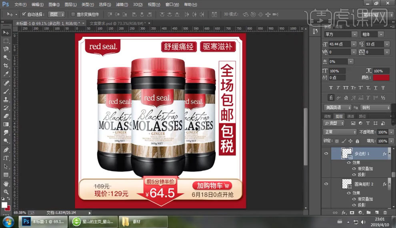Screen dimensions: 396x228
Task: Open 星山的主页 browser window in taskbar
Action: click(93, 222)
